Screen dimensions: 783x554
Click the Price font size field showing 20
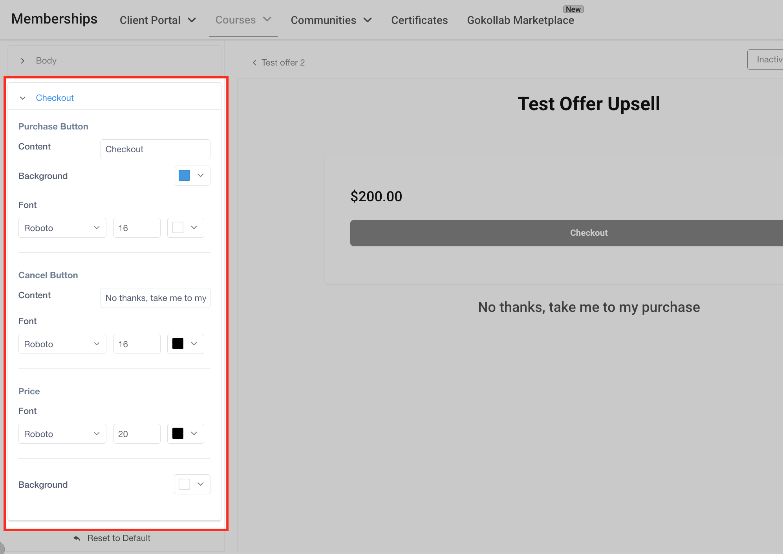(137, 434)
